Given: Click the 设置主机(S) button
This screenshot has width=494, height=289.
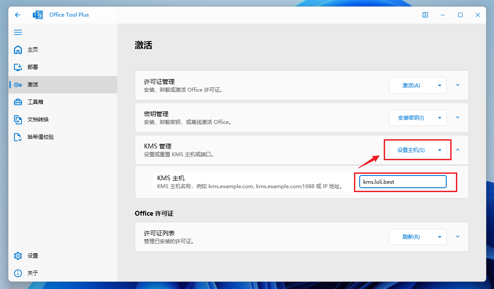Looking at the screenshot, I should tap(411, 150).
